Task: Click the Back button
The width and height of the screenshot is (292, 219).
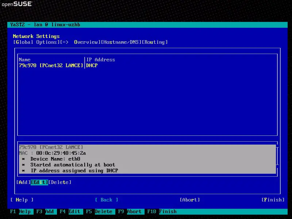Action: (107, 200)
